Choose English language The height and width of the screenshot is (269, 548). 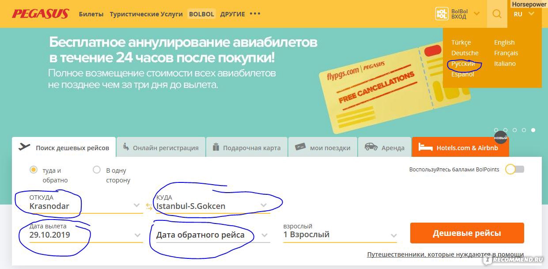click(504, 42)
